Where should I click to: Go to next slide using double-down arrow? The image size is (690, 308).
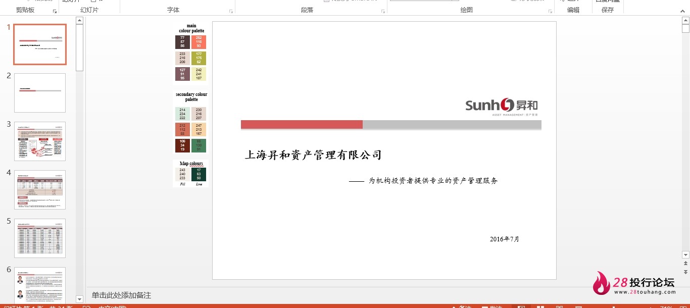(x=685, y=272)
